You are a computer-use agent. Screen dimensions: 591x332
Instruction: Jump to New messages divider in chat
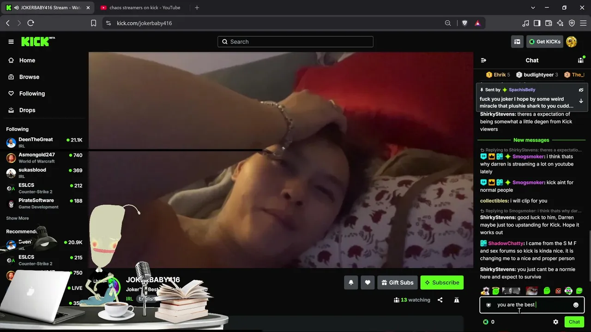531,140
